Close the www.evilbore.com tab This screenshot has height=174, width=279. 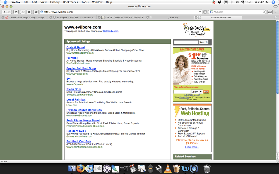196,17
